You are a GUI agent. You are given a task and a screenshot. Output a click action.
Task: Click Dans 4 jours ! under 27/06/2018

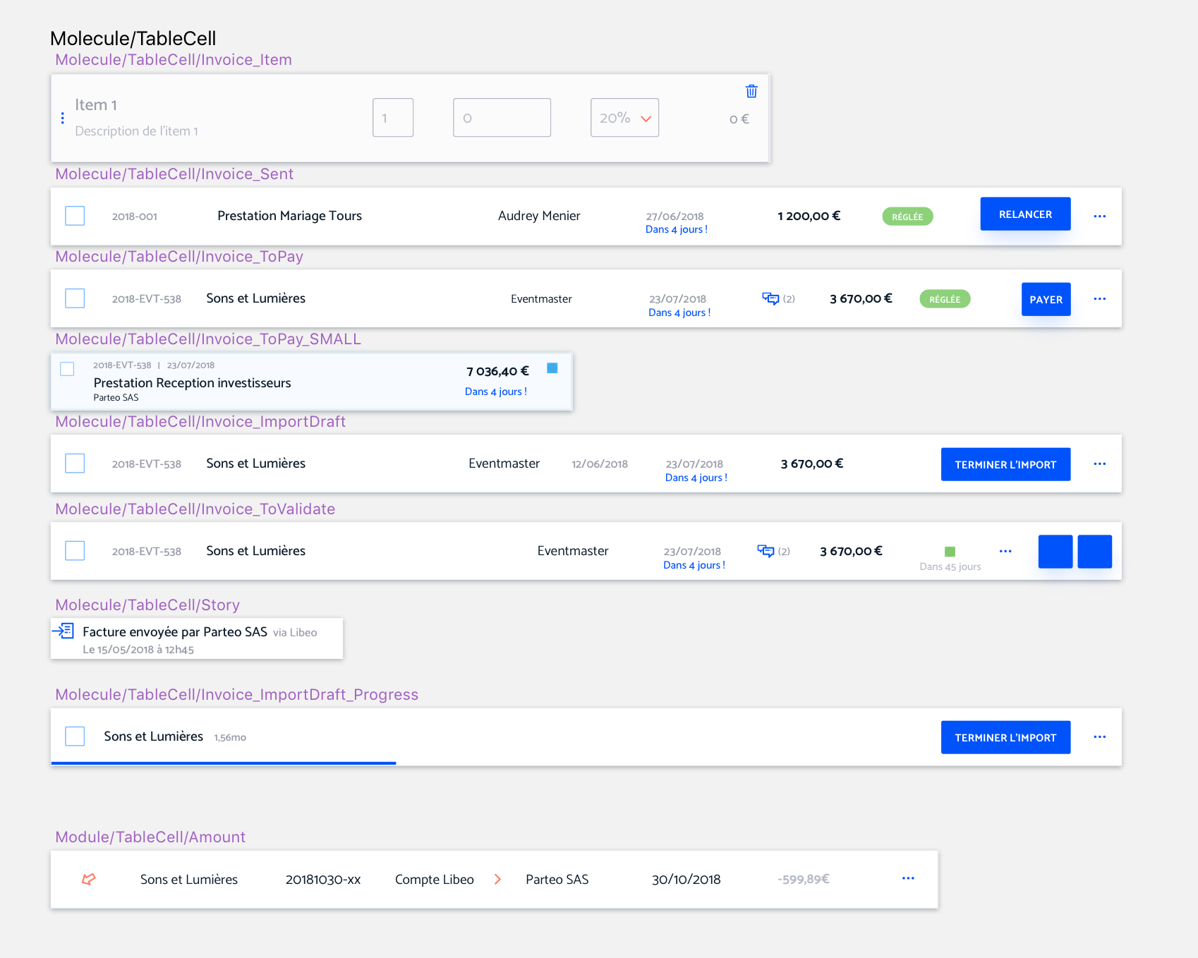676,229
